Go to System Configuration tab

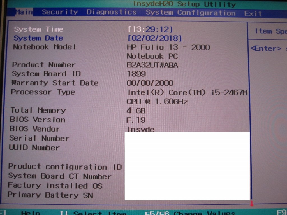pos(191,13)
